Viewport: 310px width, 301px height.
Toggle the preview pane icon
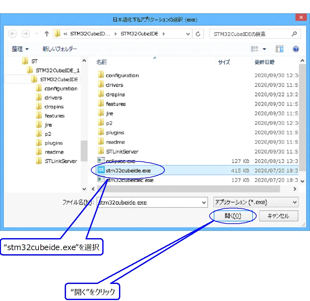[x=279, y=49]
